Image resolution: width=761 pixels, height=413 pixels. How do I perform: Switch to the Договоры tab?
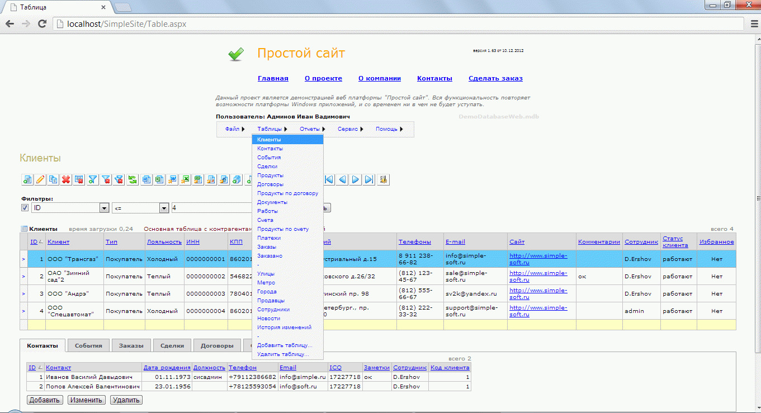[x=217, y=345]
